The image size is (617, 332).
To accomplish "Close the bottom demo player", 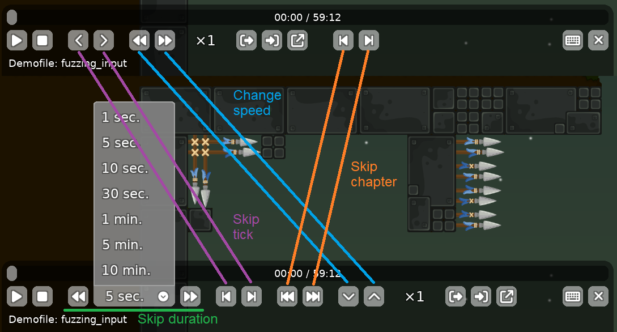I will click(x=598, y=296).
